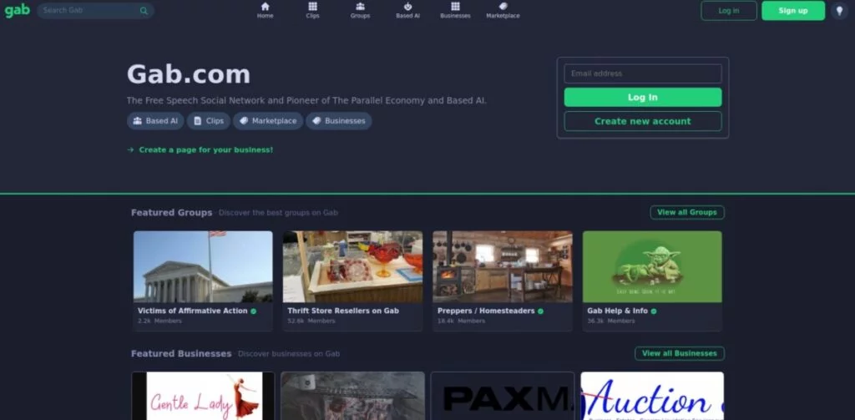Image resolution: width=855 pixels, height=420 pixels.
Task: Click the Featured Businesses heading
Action: click(181, 353)
